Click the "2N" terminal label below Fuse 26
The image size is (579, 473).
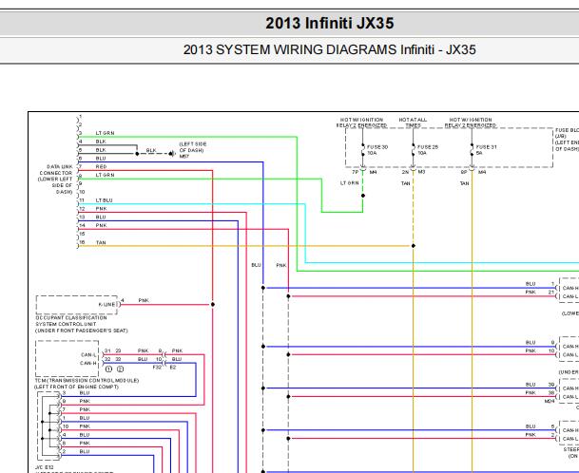click(405, 172)
